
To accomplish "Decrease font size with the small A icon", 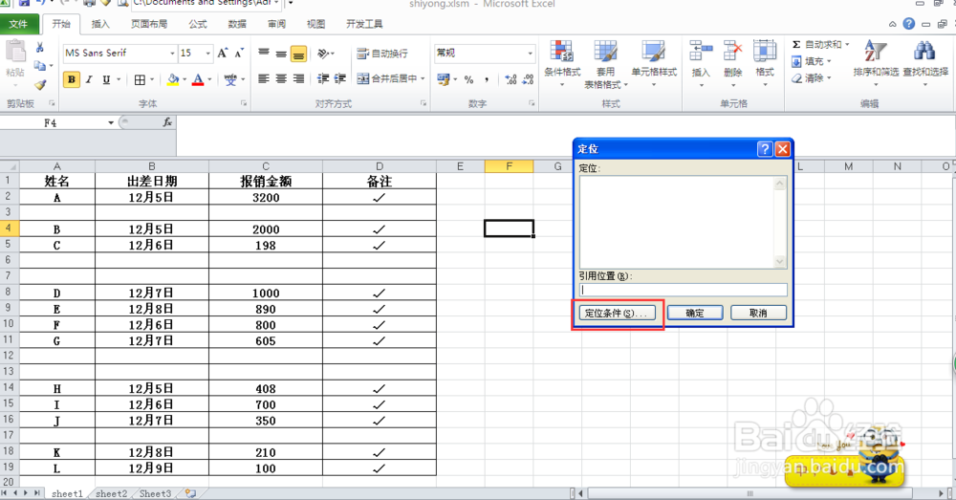I will [239, 53].
